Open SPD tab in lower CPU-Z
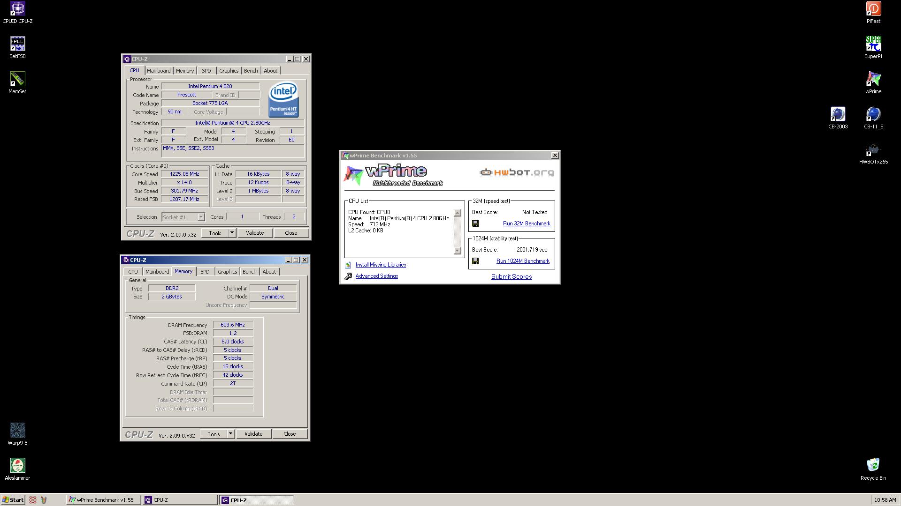 click(205, 272)
